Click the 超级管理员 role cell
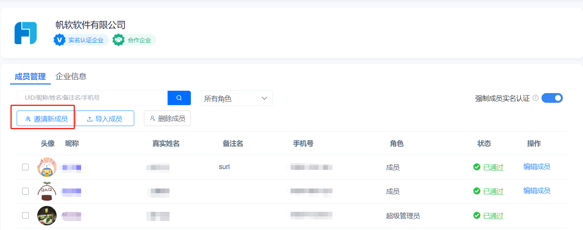 point(403,216)
